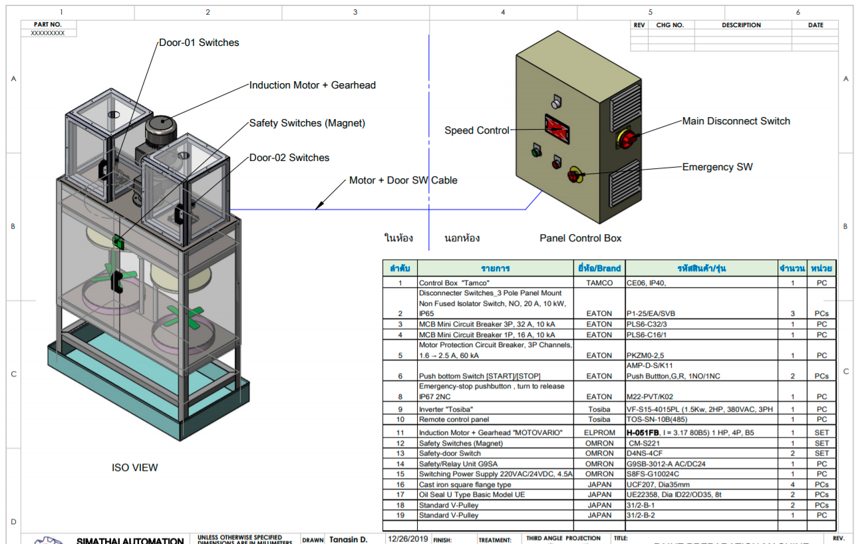
Task: Click the "Motor + Door SW Cable" label
Action: (x=403, y=180)
